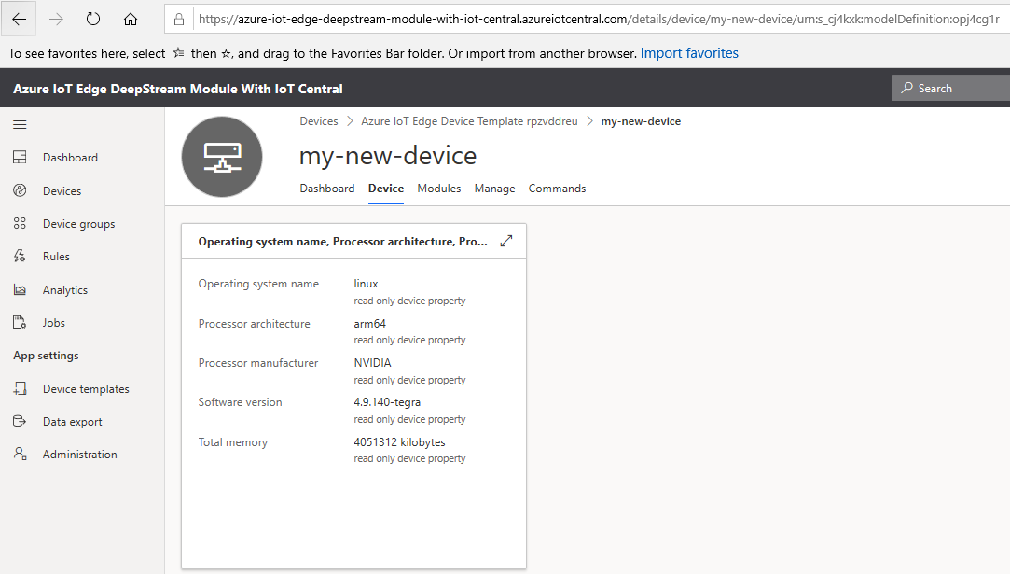Click the padlock site security icon
1010x574 pixels.
tap(179, 20)
